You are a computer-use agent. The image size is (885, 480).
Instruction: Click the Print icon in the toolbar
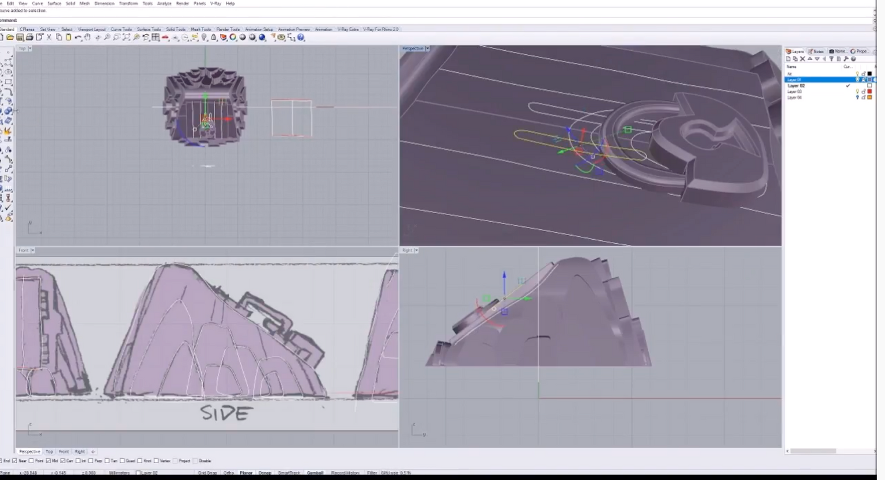pyautogui.click(x=29, y=37)
